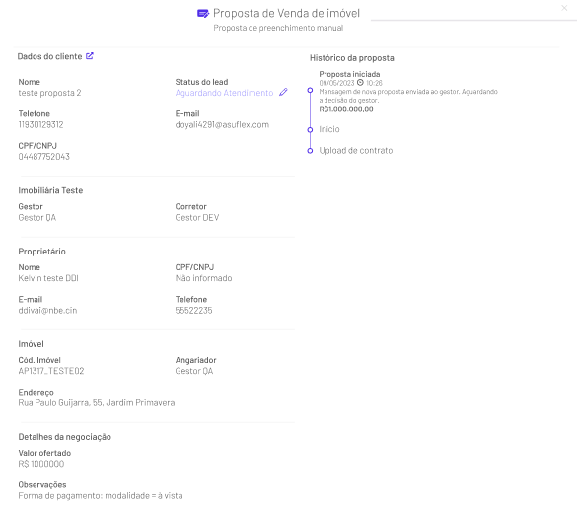Click address Rua Paulo Guijarra text
The image size is (577, 508).
pyautogui.click(x=97, y=403)
